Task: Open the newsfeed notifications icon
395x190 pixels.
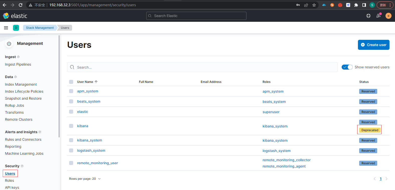Action: [x=378, y=16]
